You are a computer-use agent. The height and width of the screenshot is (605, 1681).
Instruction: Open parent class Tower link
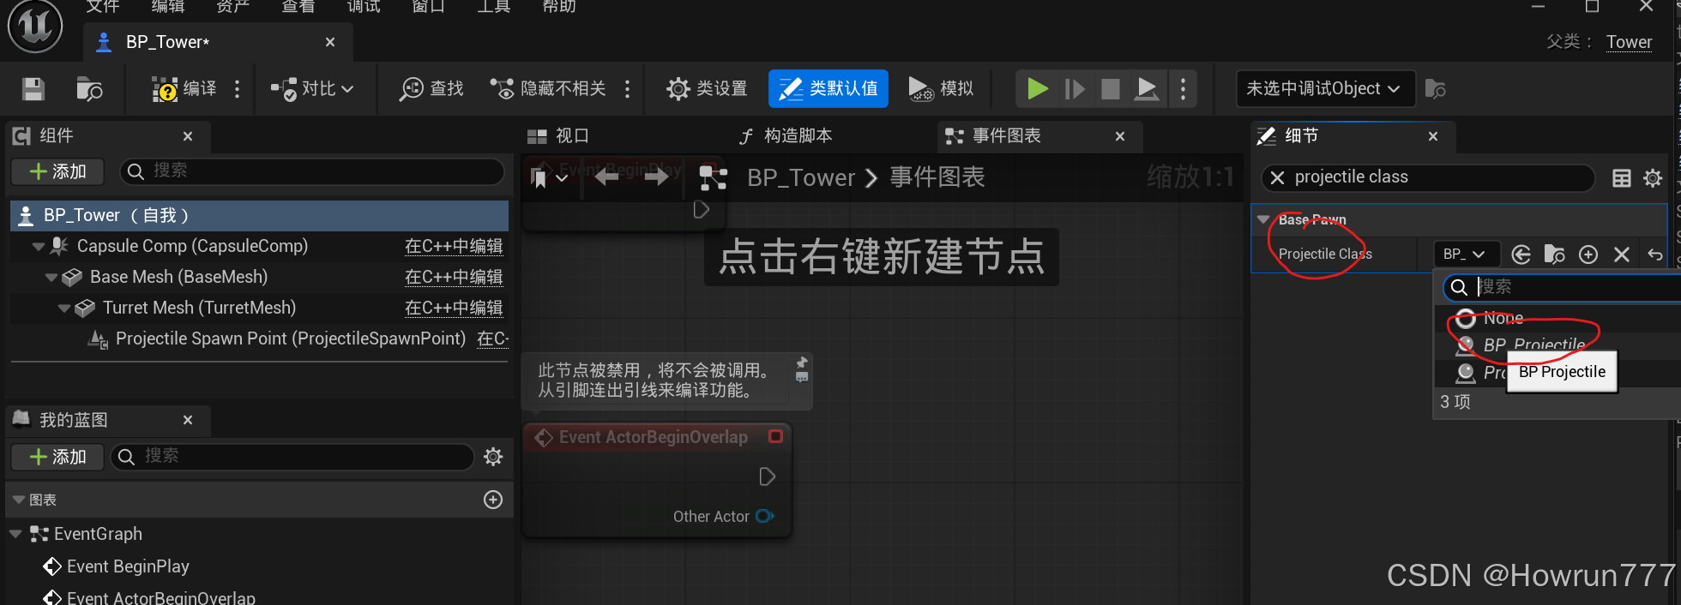click(1629, 42)
